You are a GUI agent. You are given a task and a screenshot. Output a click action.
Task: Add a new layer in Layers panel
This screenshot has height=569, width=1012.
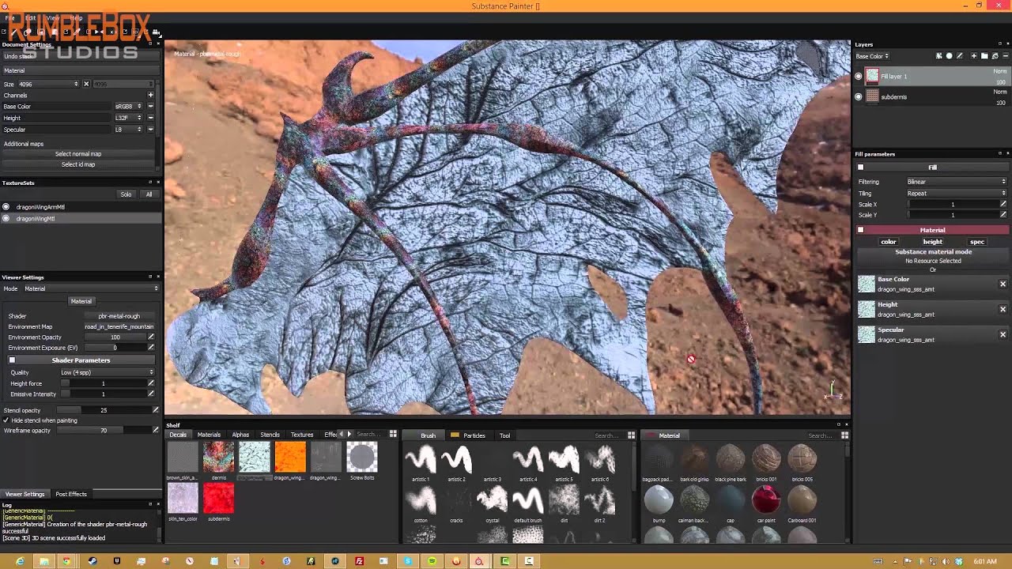[974, 56]
